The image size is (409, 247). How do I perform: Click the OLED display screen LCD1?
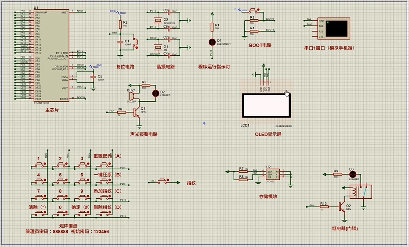[266, 105]
